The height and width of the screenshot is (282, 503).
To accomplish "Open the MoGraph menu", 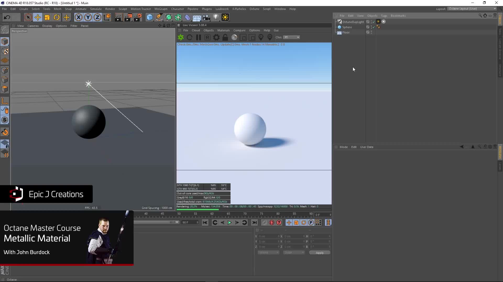I will (161, 9).
